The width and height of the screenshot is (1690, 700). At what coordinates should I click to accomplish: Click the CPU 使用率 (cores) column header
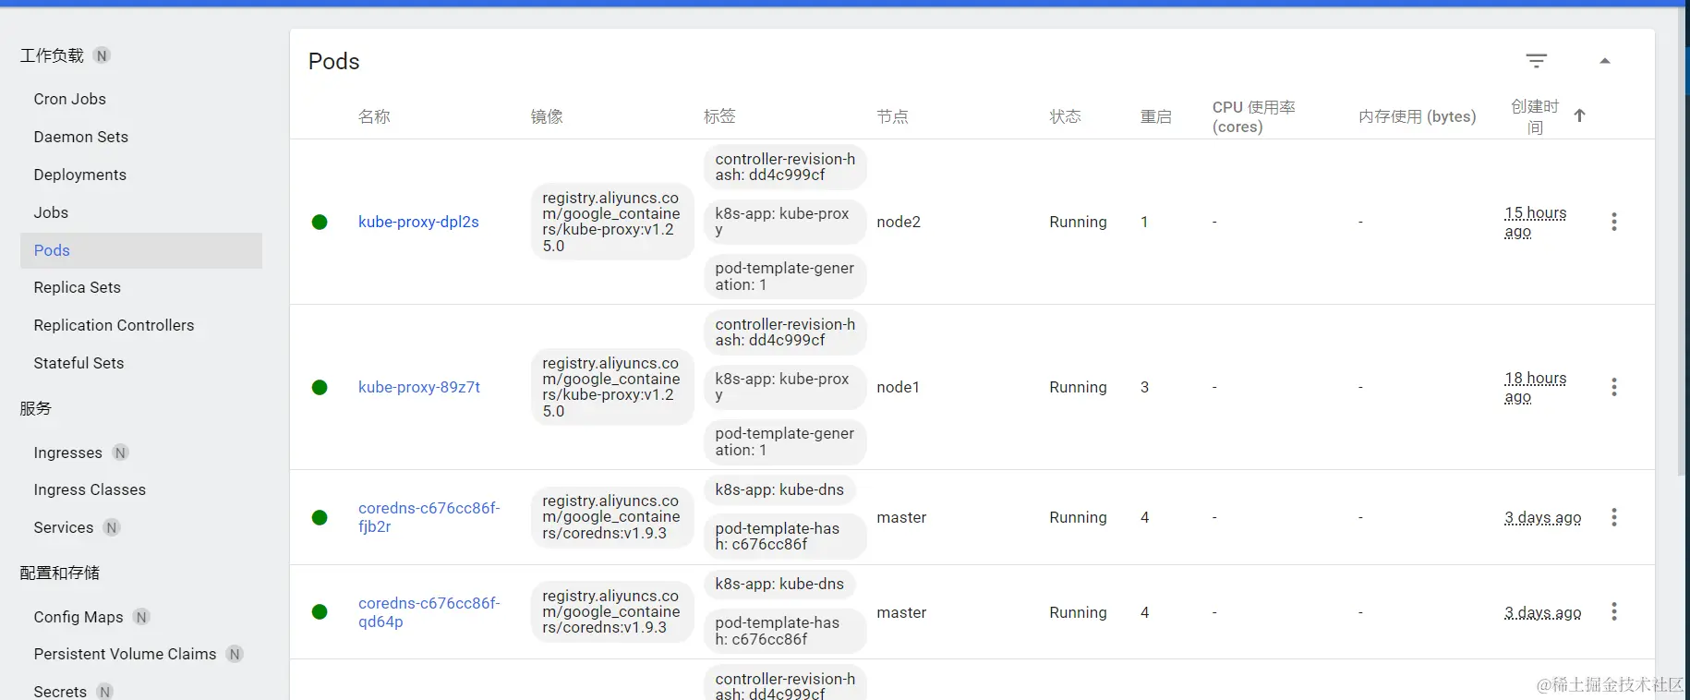pyautogui.click(x=1254, y=116)
